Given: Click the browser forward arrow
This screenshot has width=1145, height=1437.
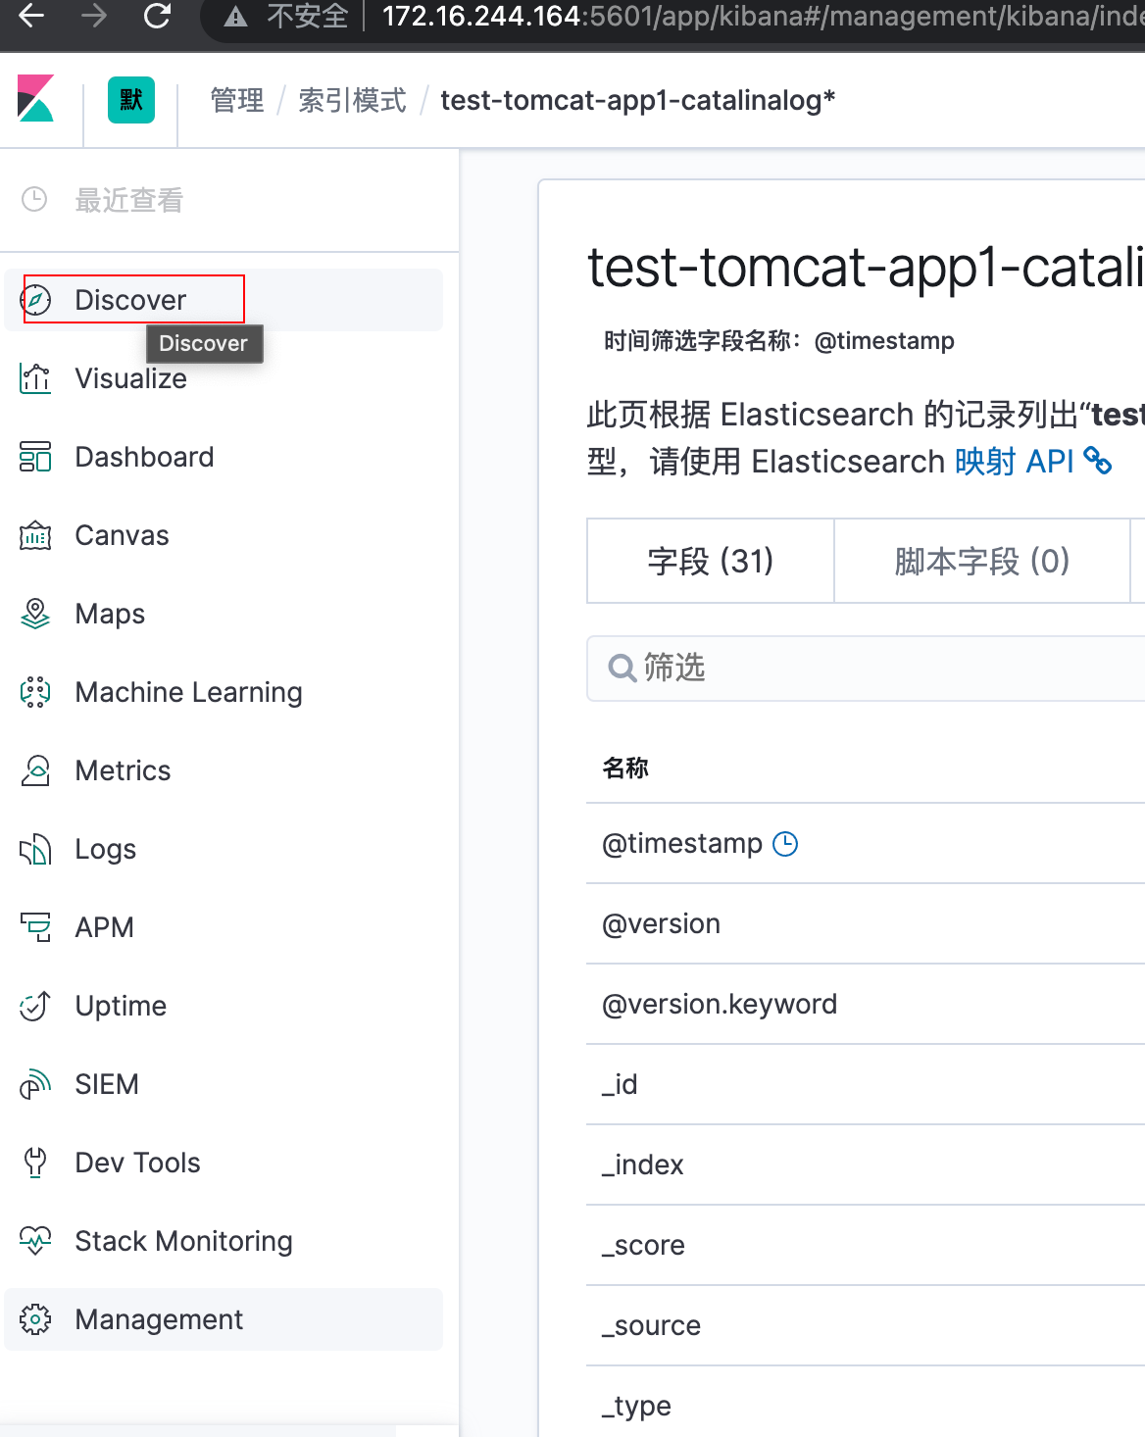Looking at the screenshot, I should (x=94, y=16).
